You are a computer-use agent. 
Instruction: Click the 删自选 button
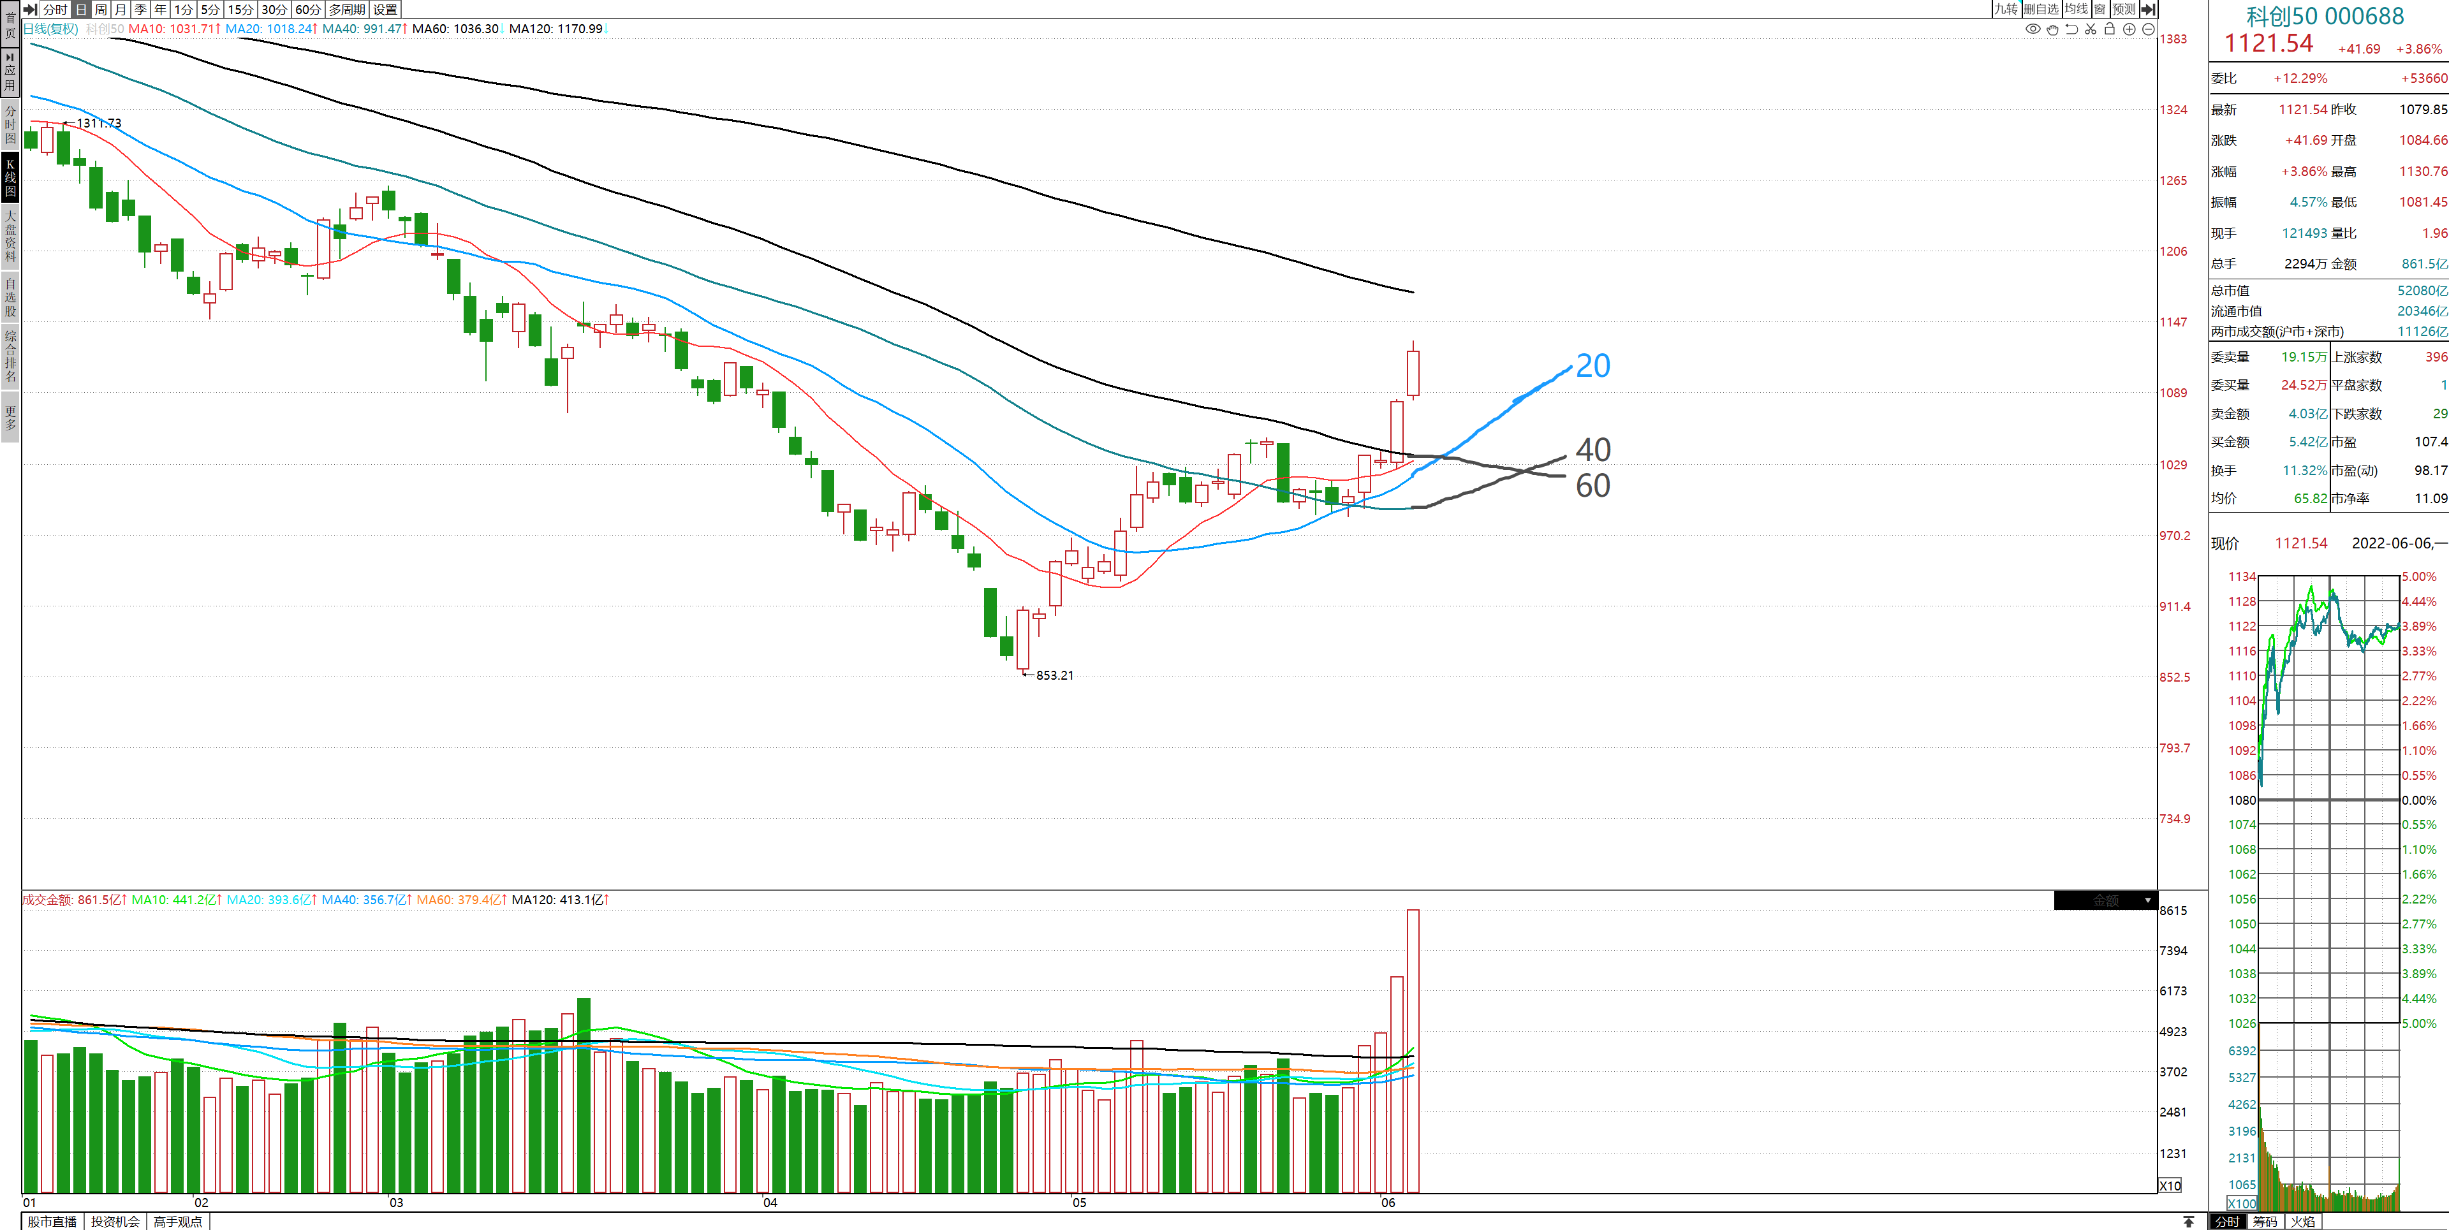[x=2040, y=8]
